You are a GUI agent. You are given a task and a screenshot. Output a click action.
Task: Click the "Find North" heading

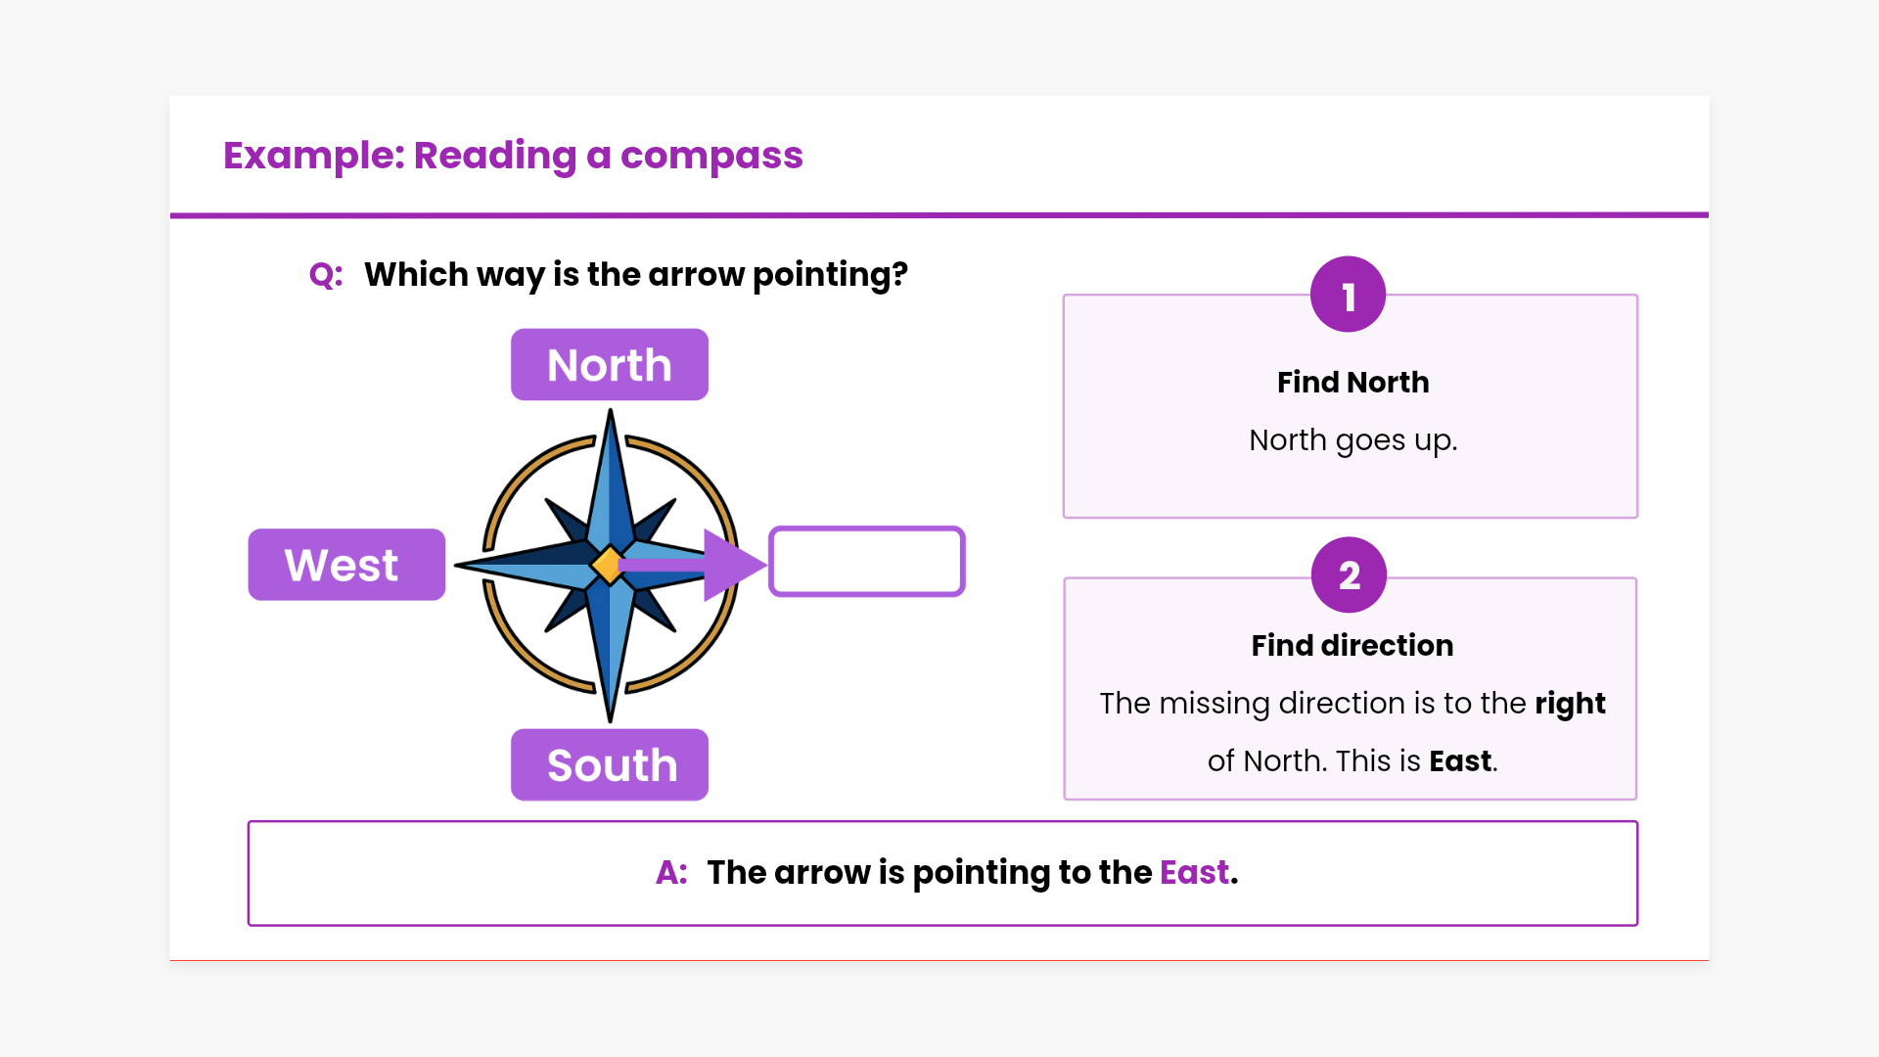pyautogui.click(x=1352, y=382)
